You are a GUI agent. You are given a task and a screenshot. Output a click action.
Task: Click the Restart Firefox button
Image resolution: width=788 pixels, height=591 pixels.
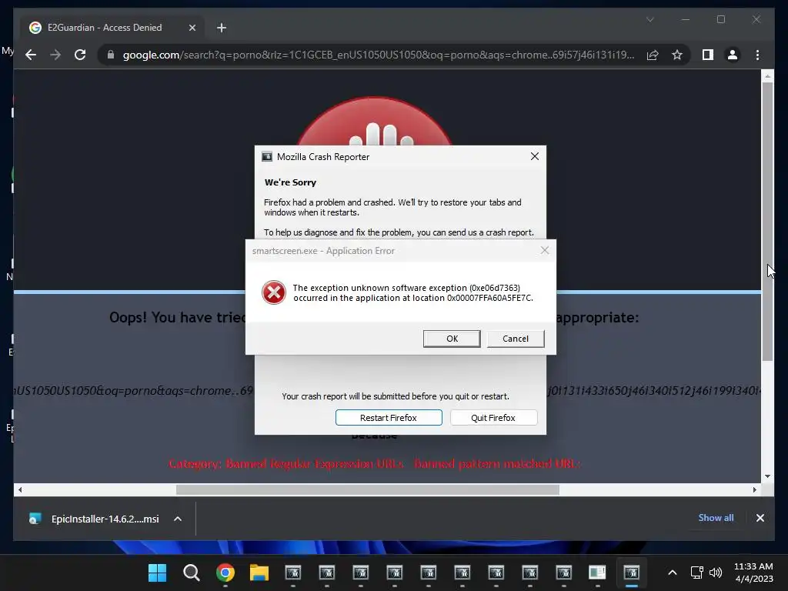389,418
